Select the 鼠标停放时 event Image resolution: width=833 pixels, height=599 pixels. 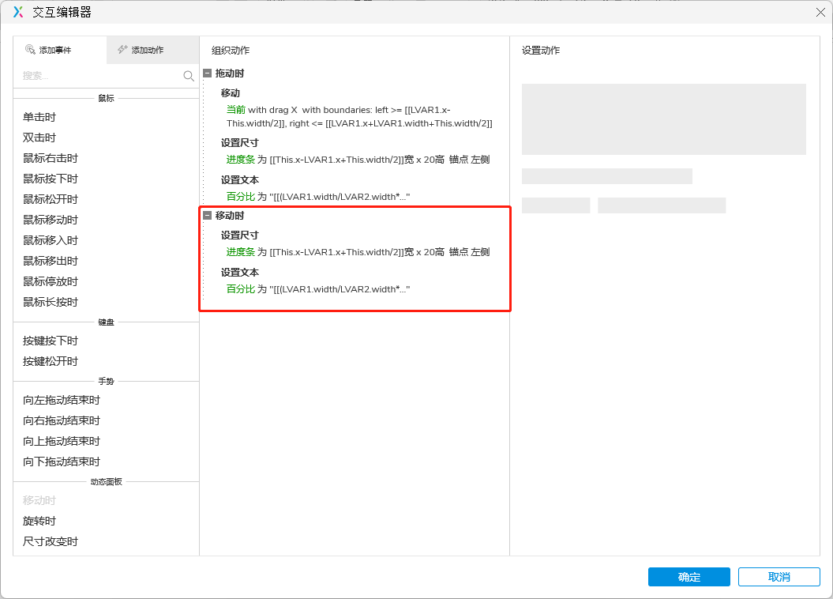[x=51, y=281]
